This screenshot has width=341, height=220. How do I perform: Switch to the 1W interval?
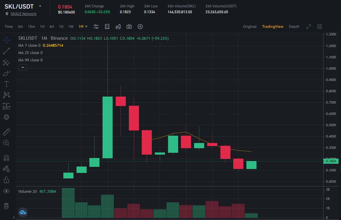point(71,27)
